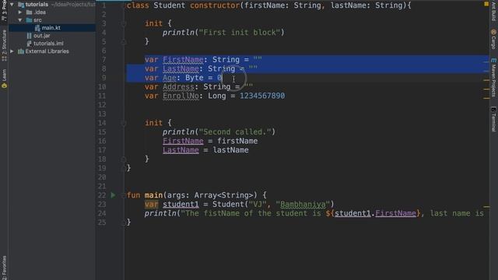Click FirstName assignment on line 16

(183, 141)
